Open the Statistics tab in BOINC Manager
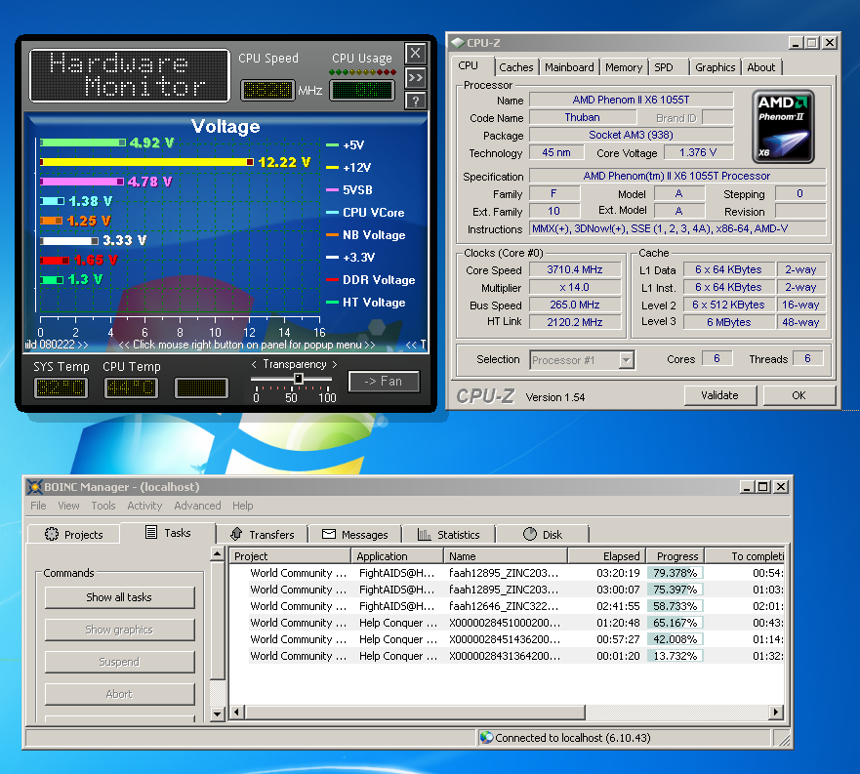The width and height of the screenshot is (860, 774). coord(449,534)
